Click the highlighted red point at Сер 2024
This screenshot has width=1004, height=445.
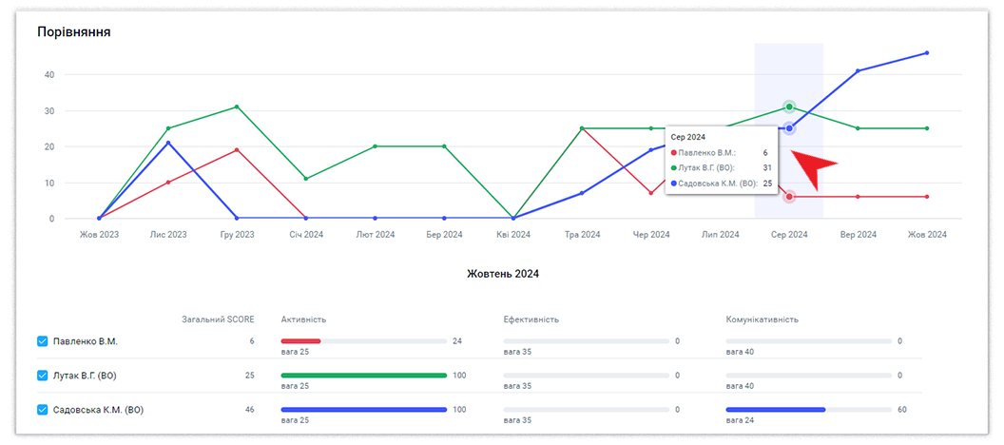tap(789, 197)
